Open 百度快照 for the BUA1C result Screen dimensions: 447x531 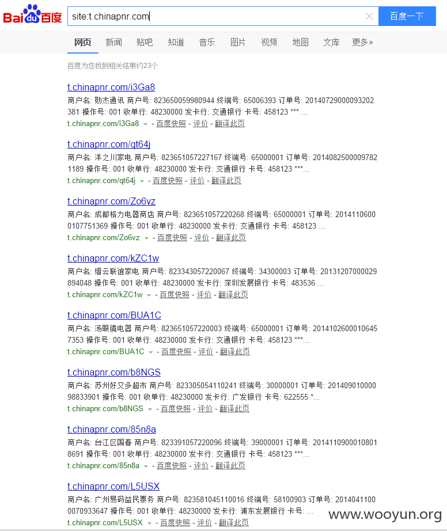(176, 351)
